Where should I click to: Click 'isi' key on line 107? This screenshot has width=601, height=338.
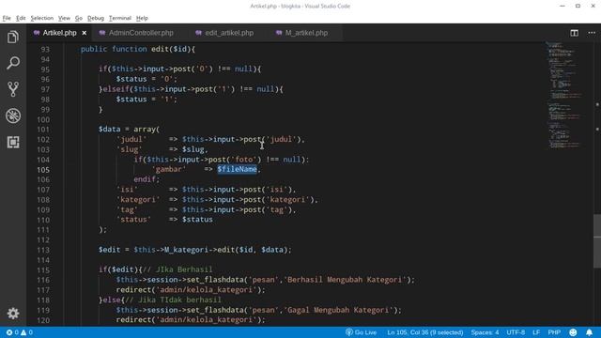pos(127,190)
